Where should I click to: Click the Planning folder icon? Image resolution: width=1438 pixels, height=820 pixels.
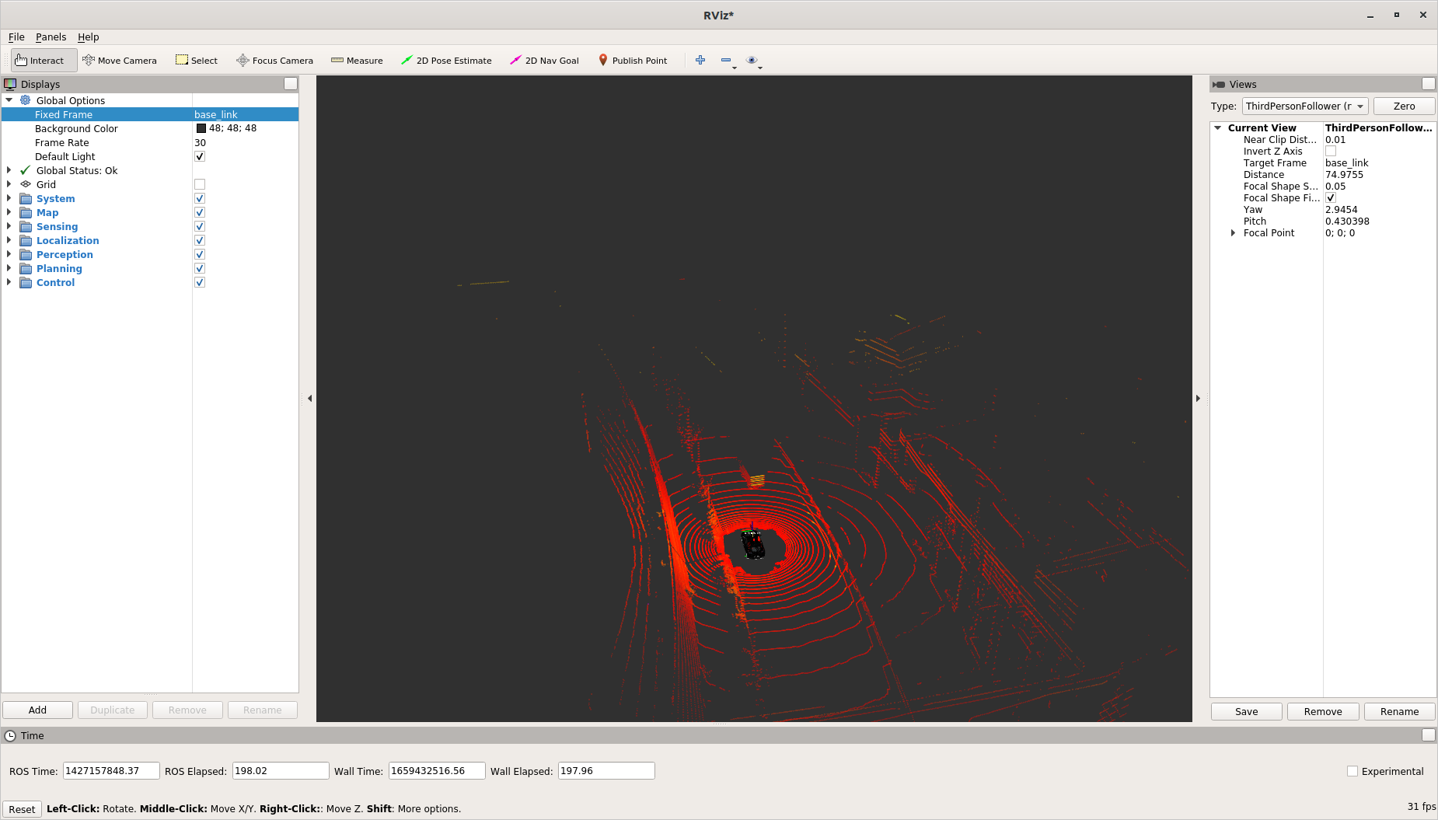(x=26, y=268)
